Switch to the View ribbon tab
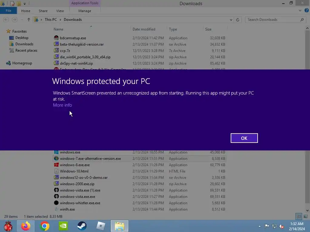The image size is (310, 232). pos(60,11)
